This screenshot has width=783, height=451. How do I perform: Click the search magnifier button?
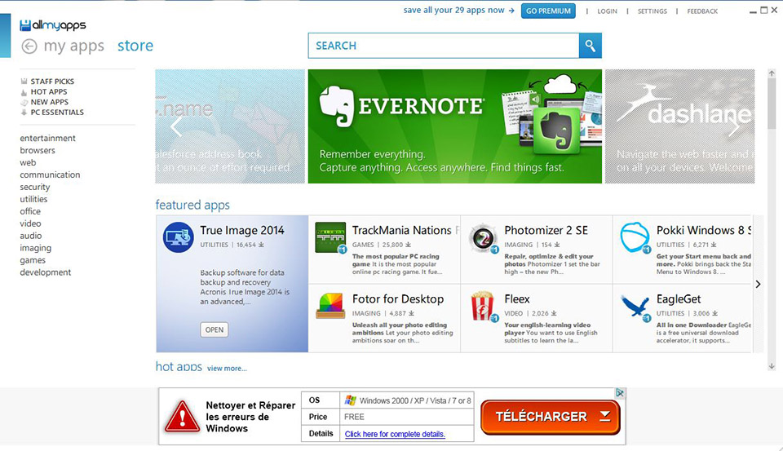(x=591, y=46)
